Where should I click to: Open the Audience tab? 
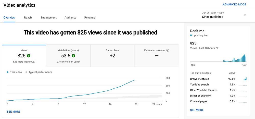click(x=70, y=18)
